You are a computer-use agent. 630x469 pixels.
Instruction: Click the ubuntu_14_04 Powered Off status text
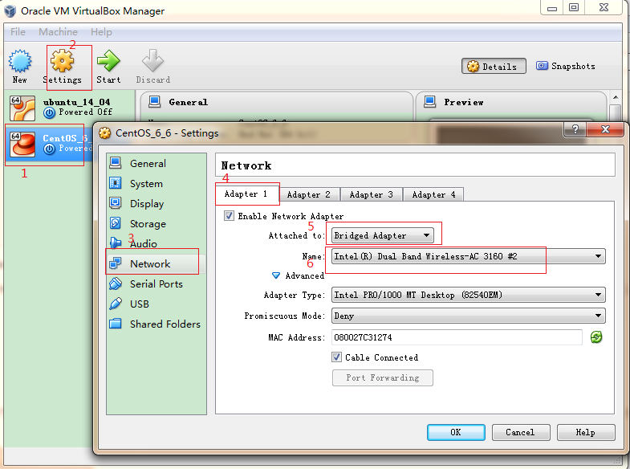coord(86,112)
